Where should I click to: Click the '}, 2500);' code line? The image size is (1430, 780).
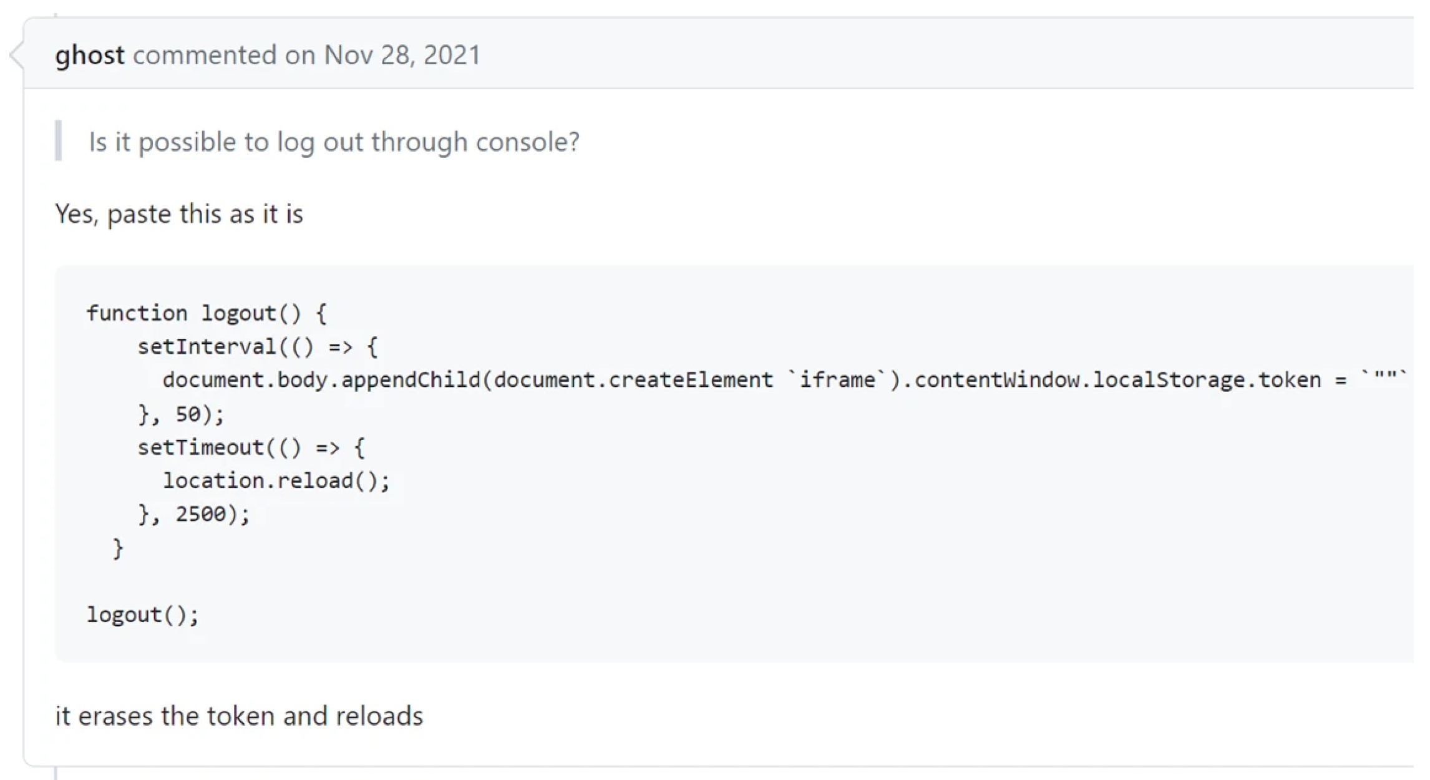pyautogui.click(x=193, y=514)
